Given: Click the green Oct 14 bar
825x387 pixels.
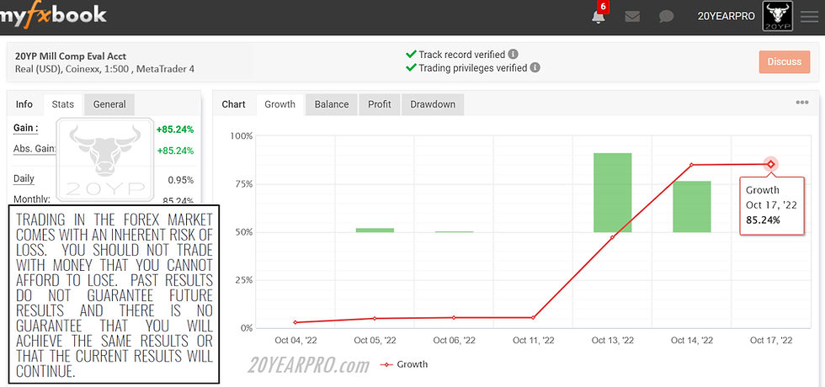Looking at the screenshot, I should point(692,207).
